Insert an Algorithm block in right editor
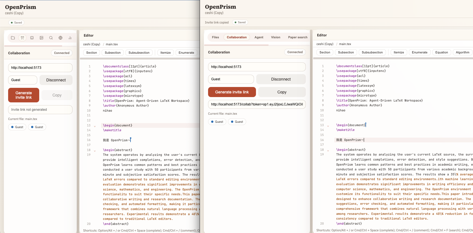 click(462, 52)
